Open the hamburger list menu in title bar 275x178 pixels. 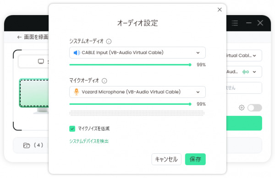coord(235,23)
